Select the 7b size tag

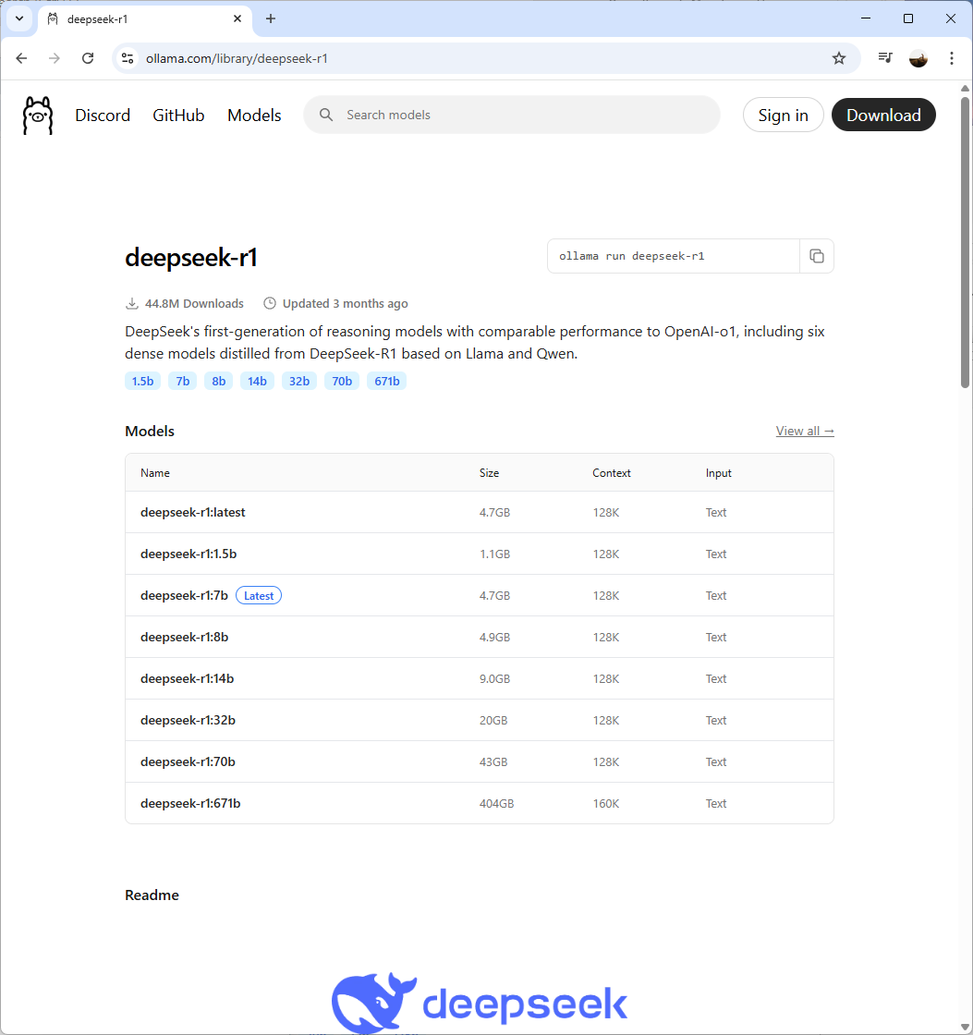point(182,381)
